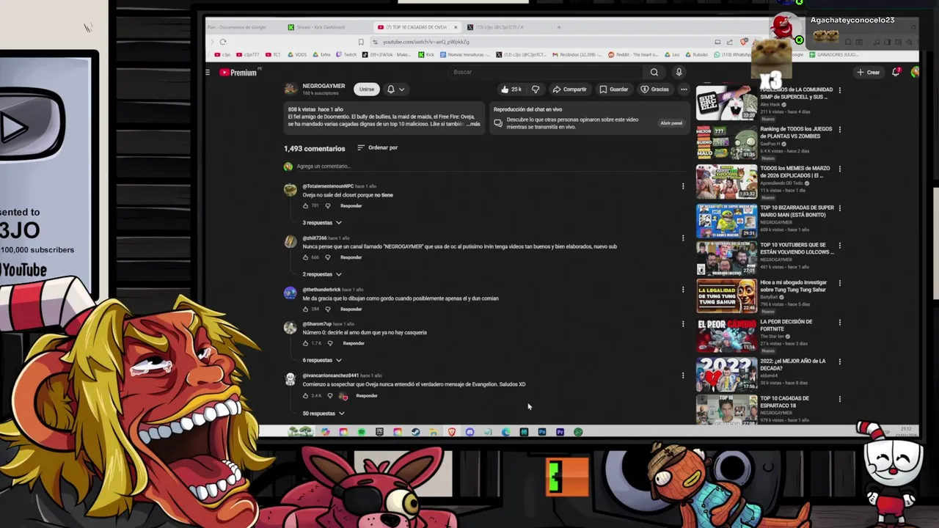This screenshot has width=939, height=528.
Task: Open the Twitch bookmark
Action: coord(346,54)
